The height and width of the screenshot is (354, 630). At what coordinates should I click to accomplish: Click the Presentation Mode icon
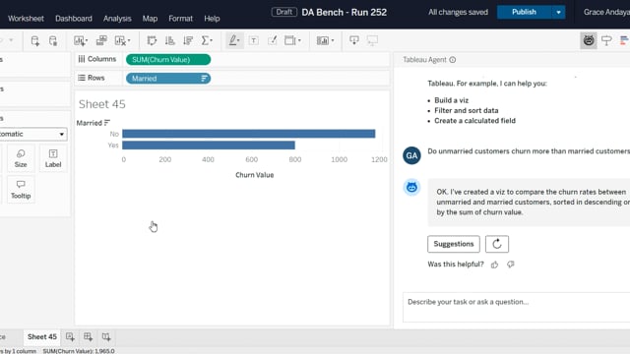[372, 40]
